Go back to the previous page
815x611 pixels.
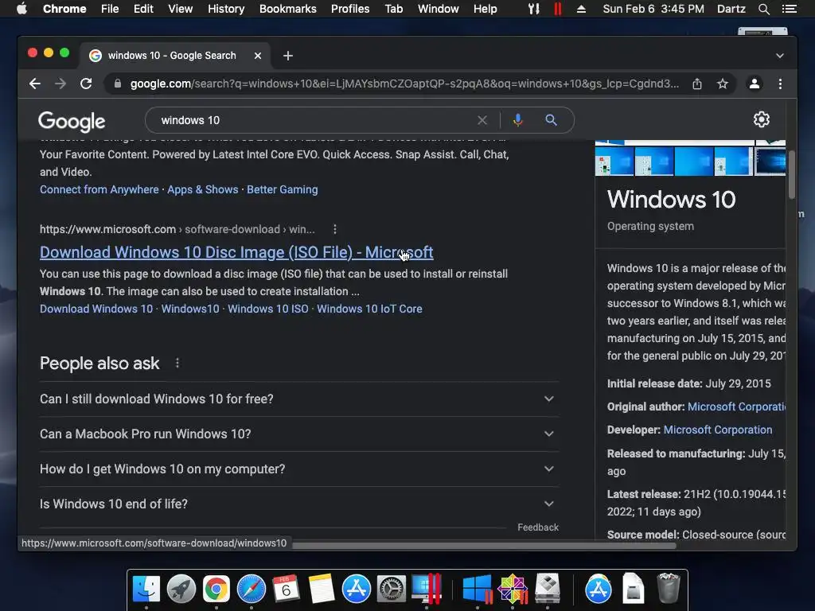pyautogui.click(x=35, y=84)
